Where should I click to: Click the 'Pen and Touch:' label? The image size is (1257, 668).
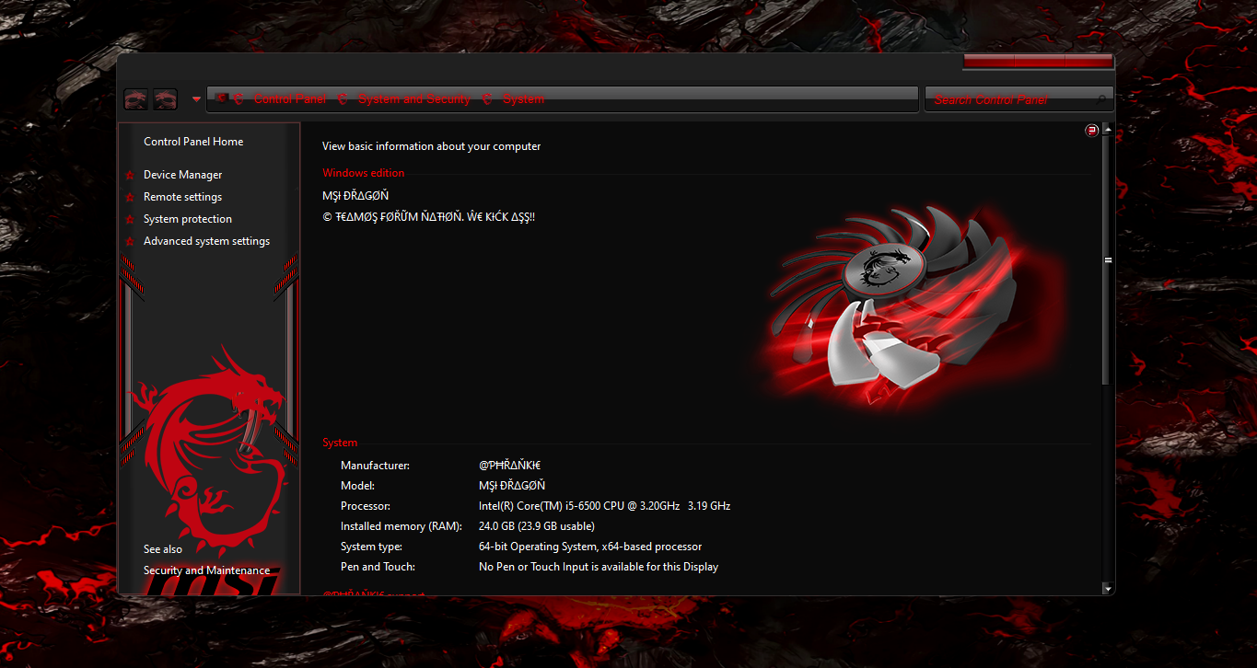pyautogui.click(x=378, y=567)
